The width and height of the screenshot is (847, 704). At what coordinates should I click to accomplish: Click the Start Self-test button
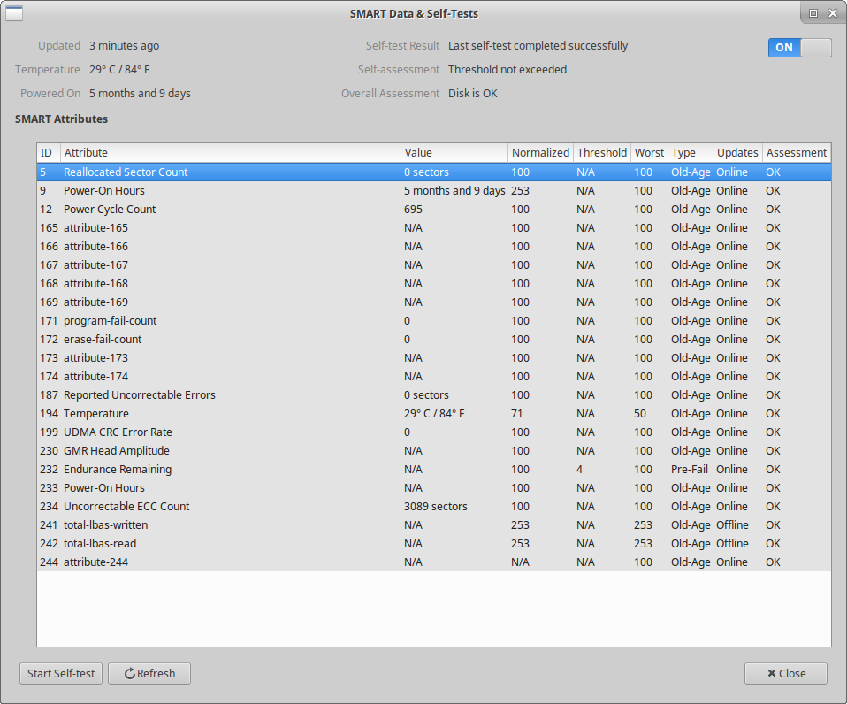tap(61, 673)
